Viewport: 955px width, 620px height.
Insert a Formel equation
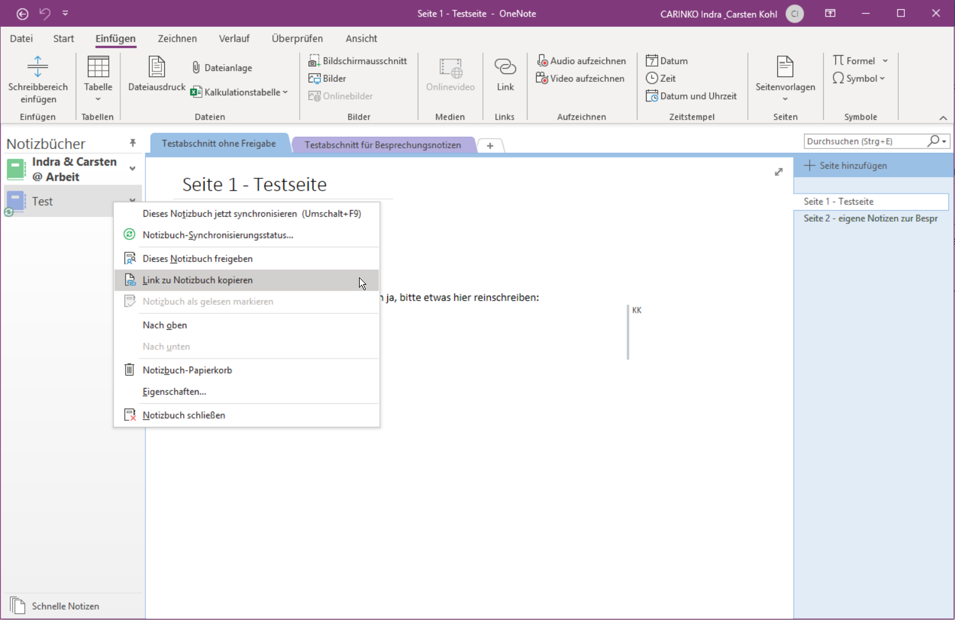[854, 60]
